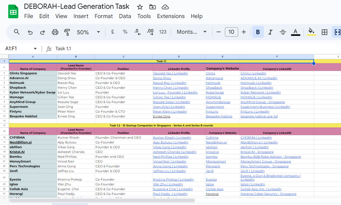
Task: Select the Founder, Chairman and CEO cell
Action: coord(123,137)
